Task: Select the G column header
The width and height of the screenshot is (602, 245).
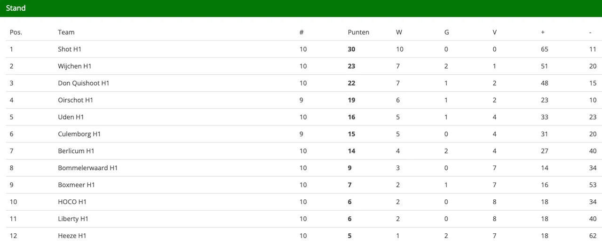Action: pos(446,32)
